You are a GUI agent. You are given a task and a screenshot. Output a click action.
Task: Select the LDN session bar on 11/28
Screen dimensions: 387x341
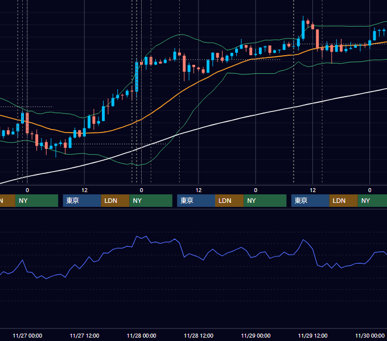click(x=229, y=201)
